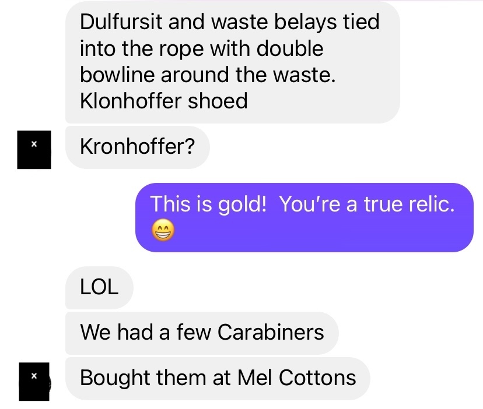Image resolution: width=483 pixels, height=409 pixels.
Task: Click the word bowline in the top message
Action: coord(117,75)
